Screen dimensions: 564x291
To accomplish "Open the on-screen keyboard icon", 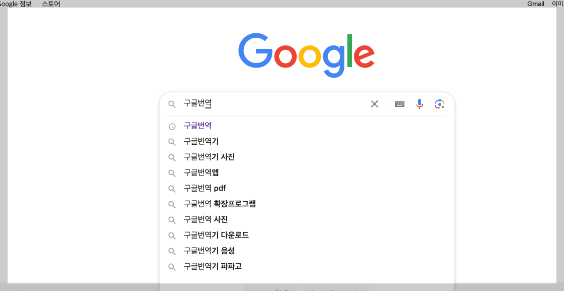I will [x=399, y=104].
